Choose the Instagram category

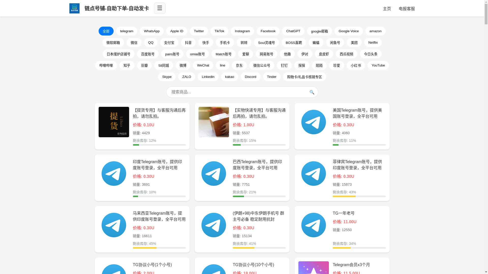(242, 31)
